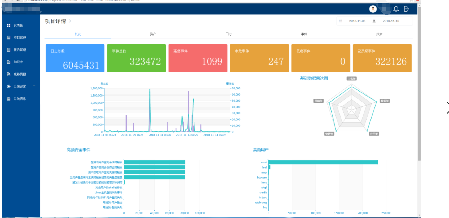Click the 记录级事件 card showing 322126
Viewport: 449px width, 218px height.
[382, 58]
